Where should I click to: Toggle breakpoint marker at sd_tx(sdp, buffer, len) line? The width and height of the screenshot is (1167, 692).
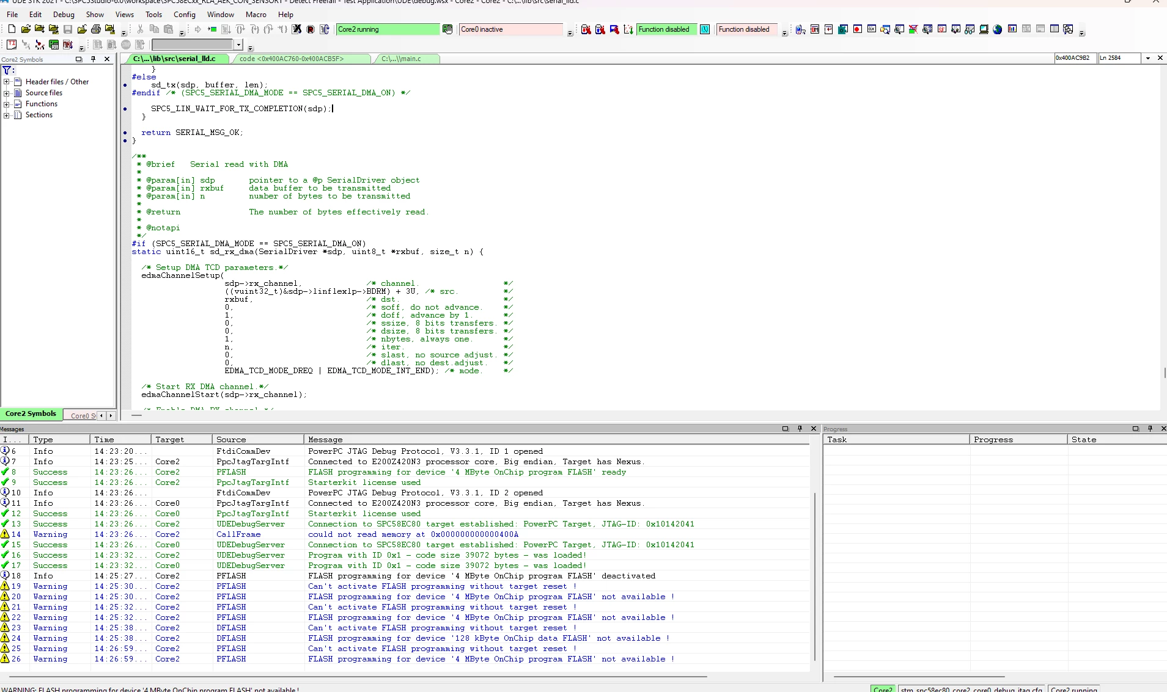tap(125, 86)
